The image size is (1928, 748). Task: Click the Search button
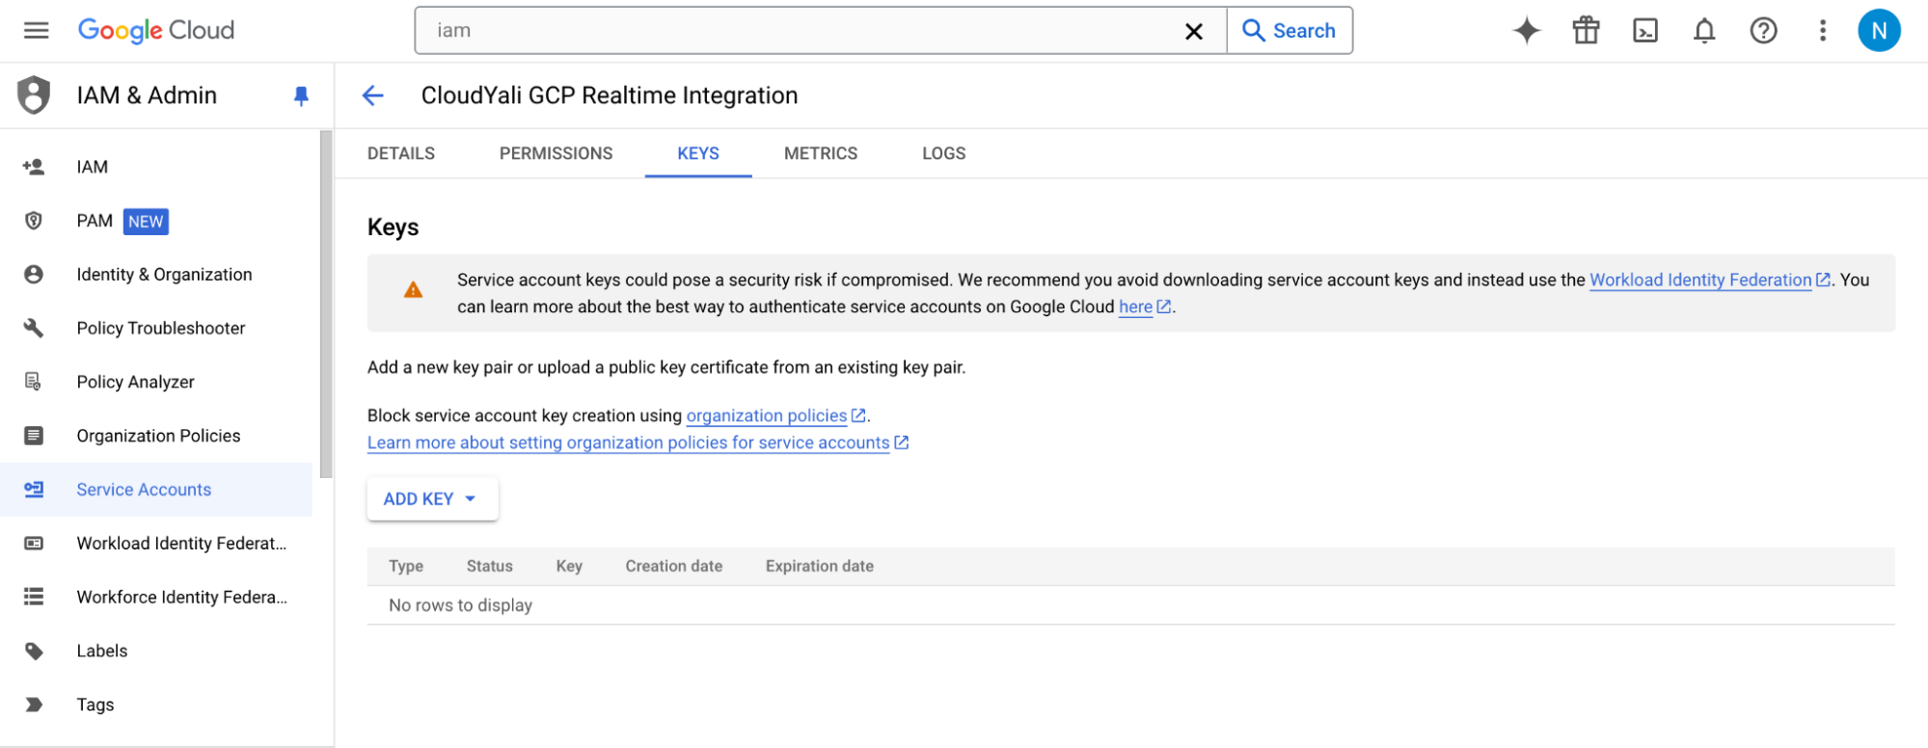[x=1290, y=31]
